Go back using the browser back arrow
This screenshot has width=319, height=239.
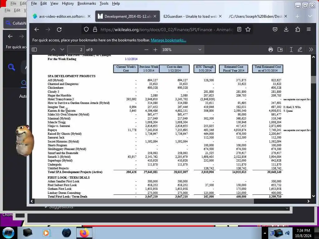(37, 30)
